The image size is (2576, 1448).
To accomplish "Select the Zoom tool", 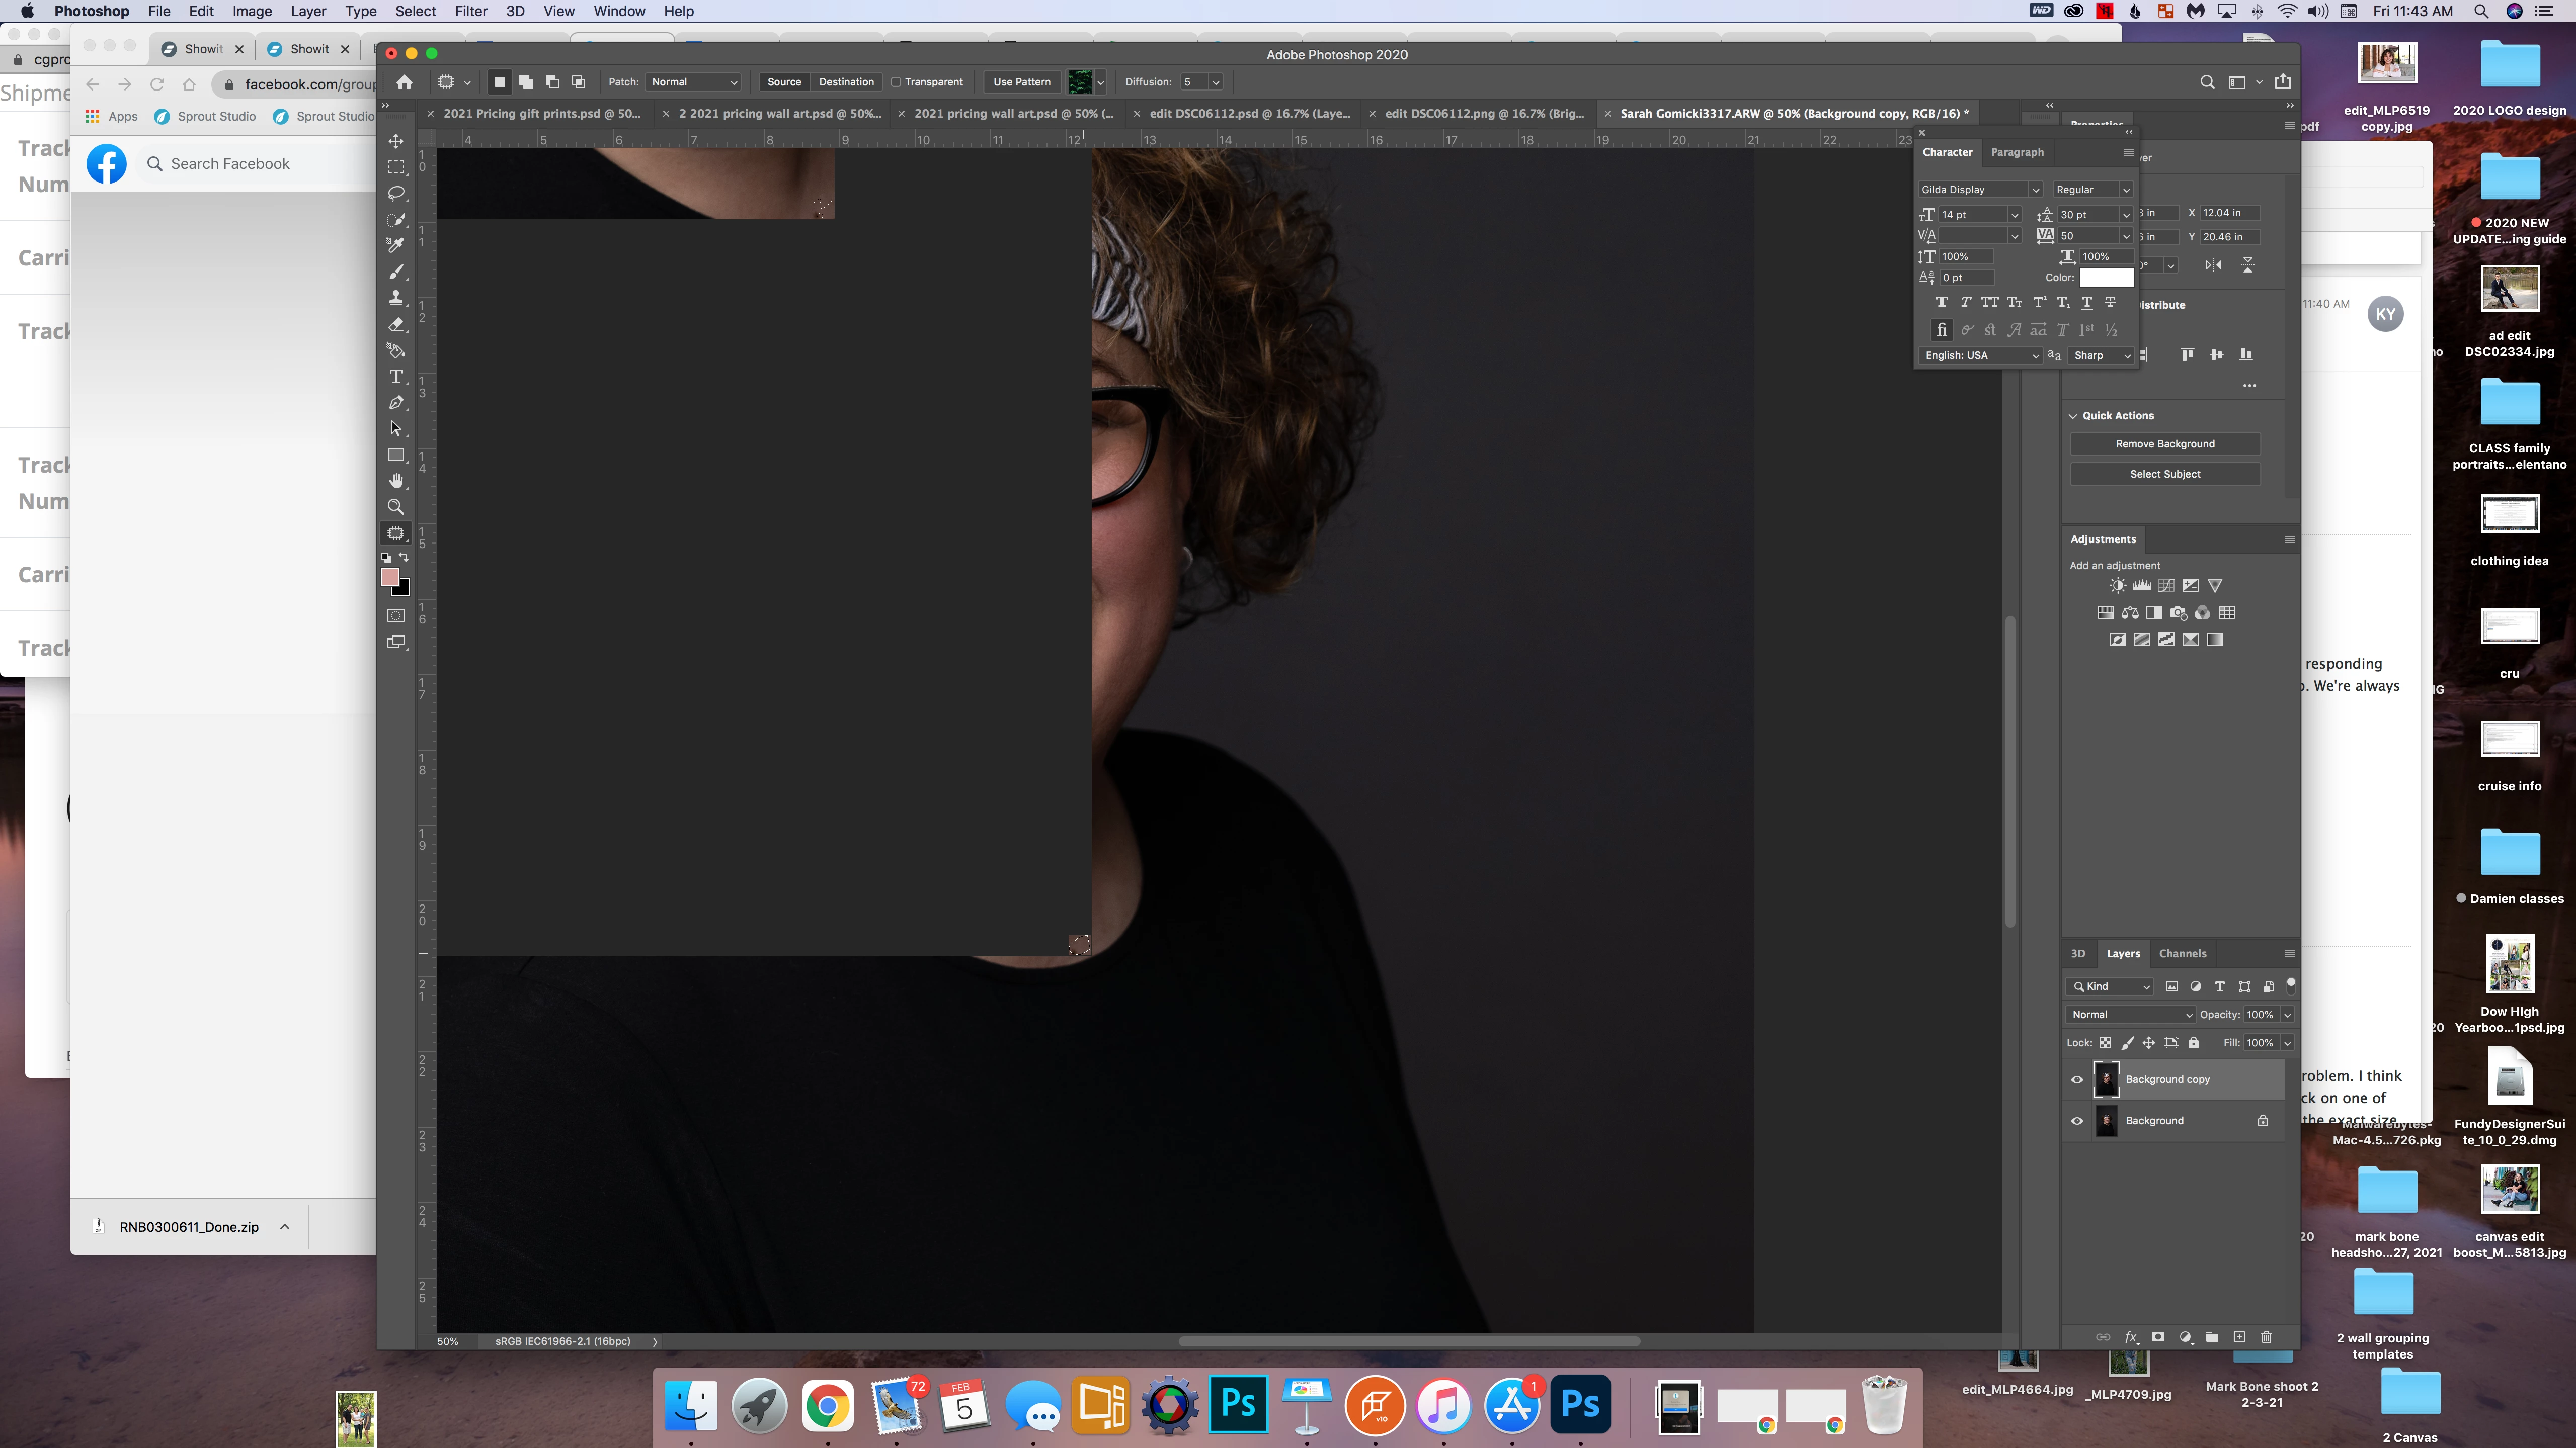I will coord(396,507).
